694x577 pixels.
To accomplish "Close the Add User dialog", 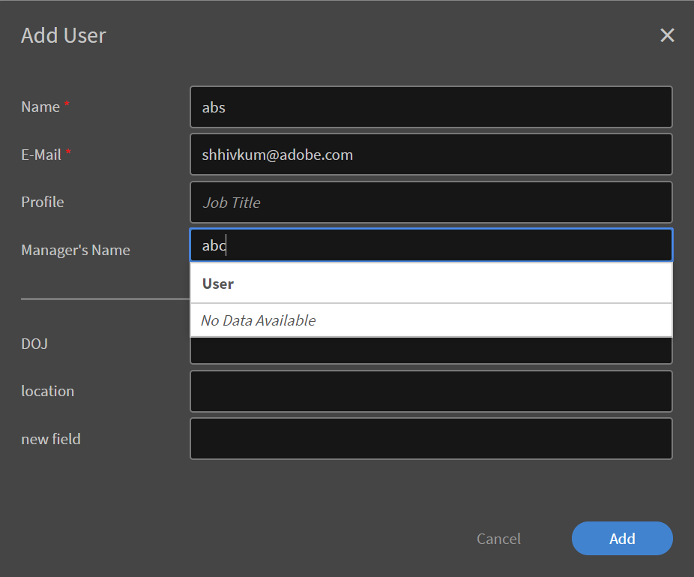I will (667, 35).
